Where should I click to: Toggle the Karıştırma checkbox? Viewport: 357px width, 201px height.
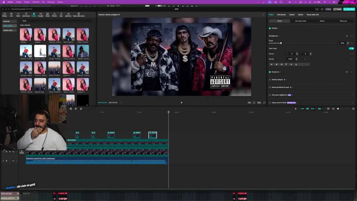coord(270,72)
